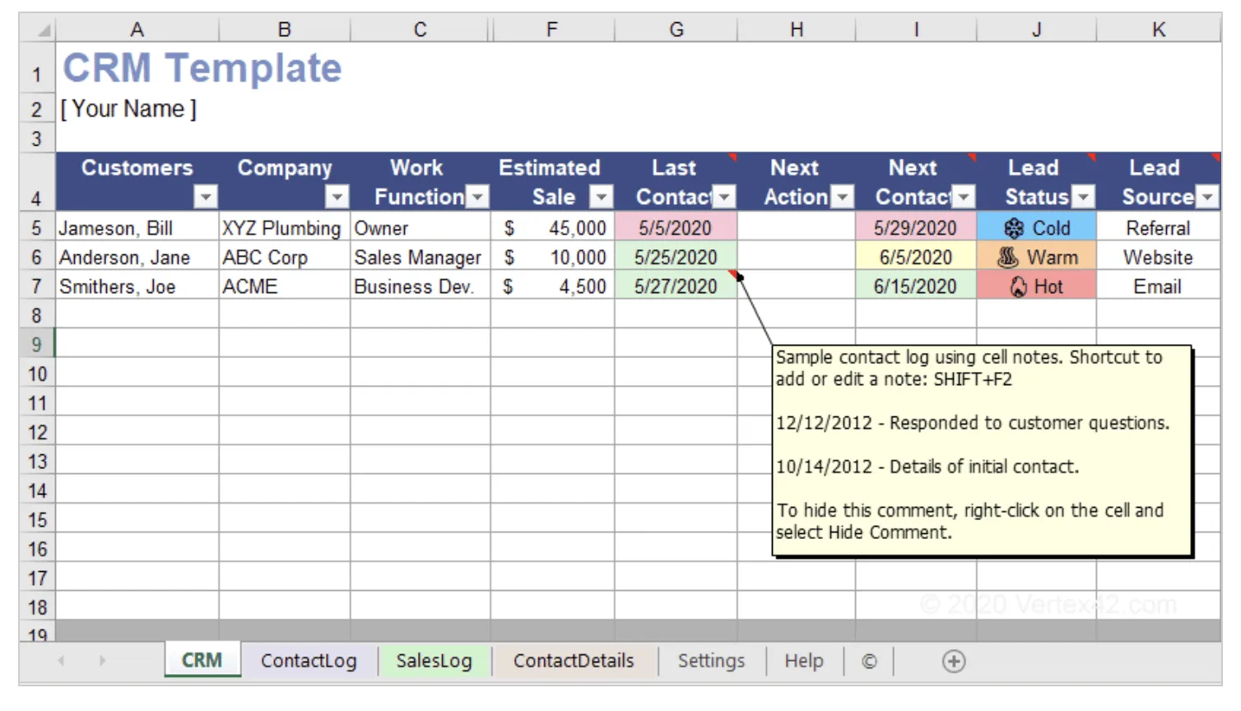This screenshot has width=1241, height=711.
Task: Select the Smithers, Joe customer cell
Action: [137, 286]
